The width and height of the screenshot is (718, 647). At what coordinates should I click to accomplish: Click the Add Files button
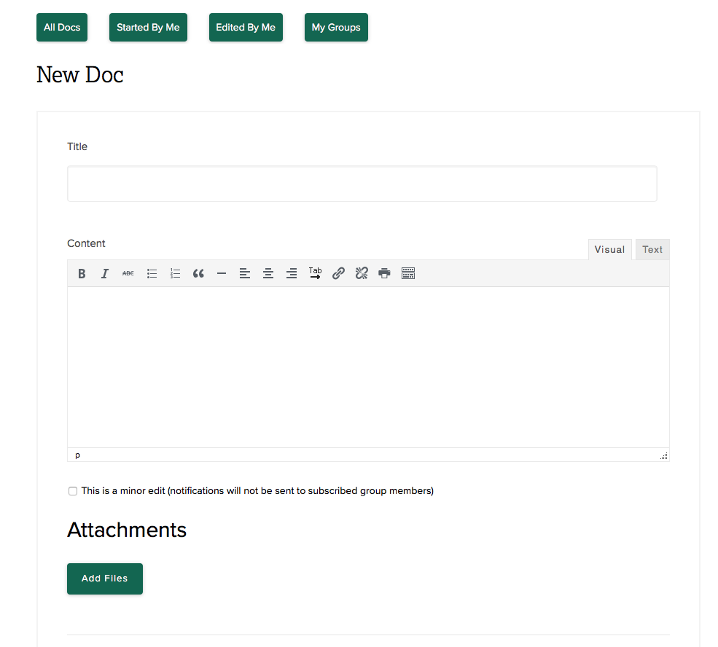point(105,579)
